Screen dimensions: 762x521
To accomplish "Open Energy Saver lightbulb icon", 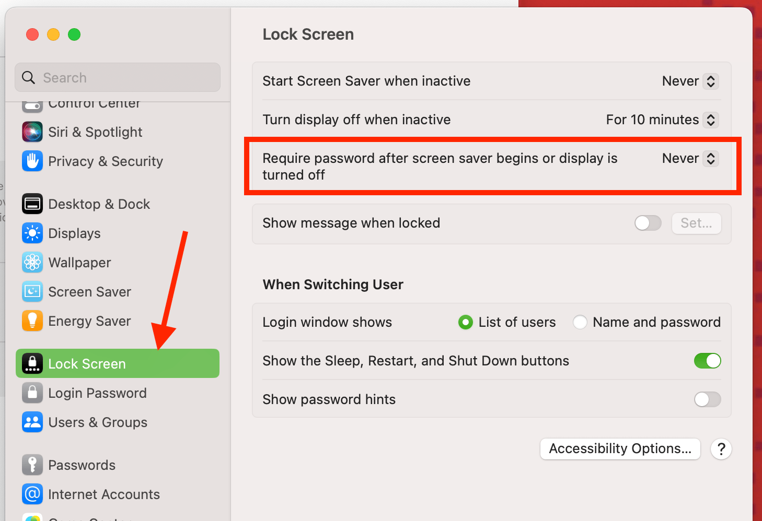I will point(32,321).
